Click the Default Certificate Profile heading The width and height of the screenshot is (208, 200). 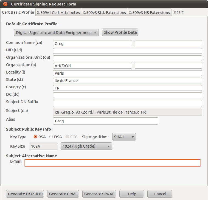(x=32, y=24)
